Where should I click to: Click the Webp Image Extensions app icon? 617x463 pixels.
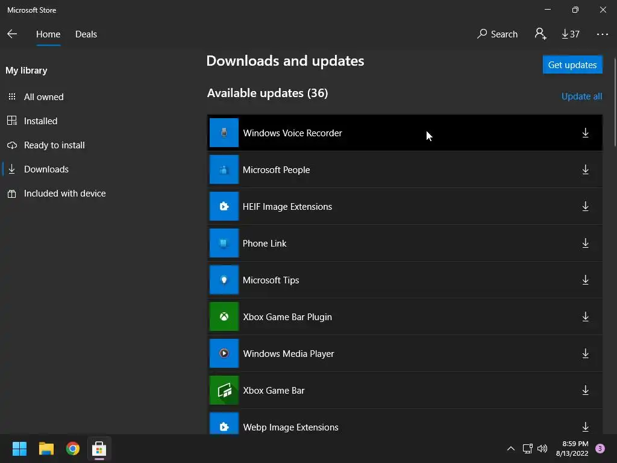pyautogui.click(x=224, y=424)
